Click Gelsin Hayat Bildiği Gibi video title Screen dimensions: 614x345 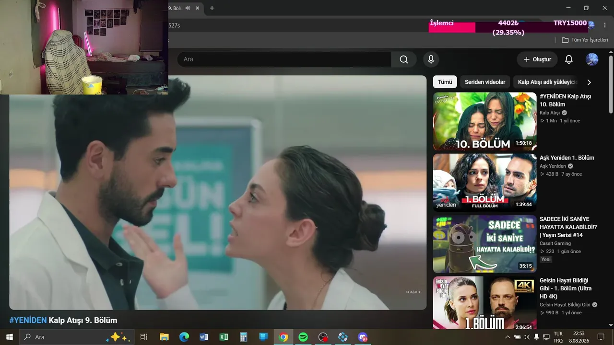tap(566, 288)
